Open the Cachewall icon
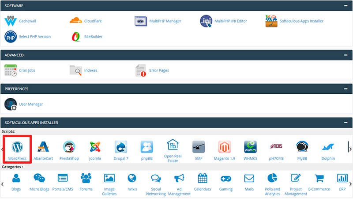353x199 pixels. (x=10, y=21)
